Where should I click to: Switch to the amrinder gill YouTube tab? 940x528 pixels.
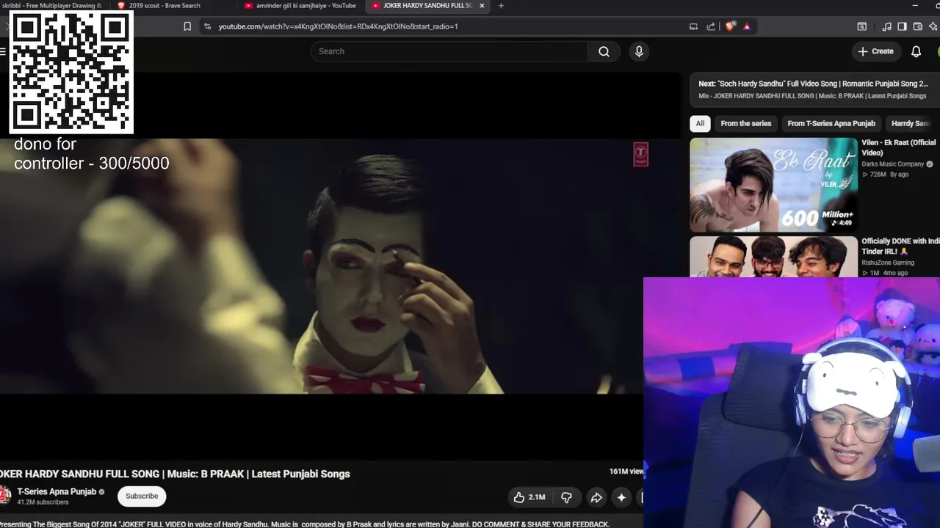click(303, 6)
